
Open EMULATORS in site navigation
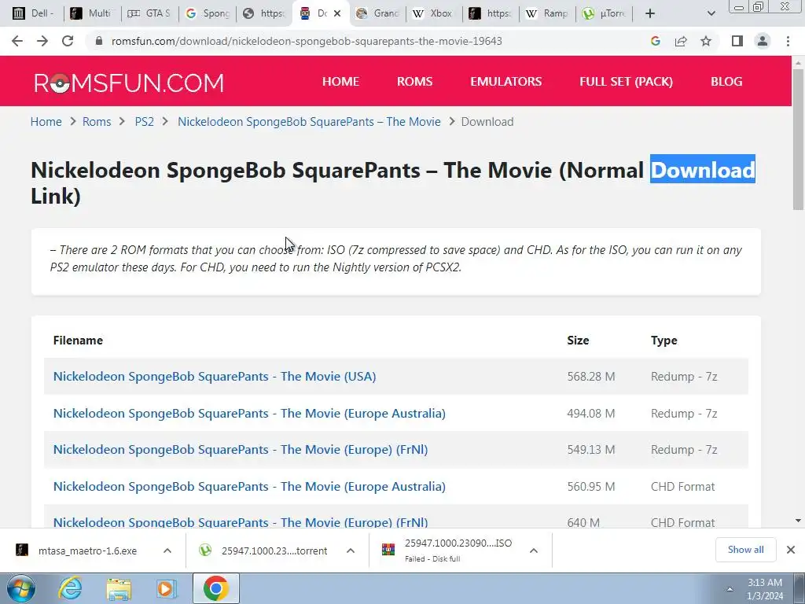(x=506, y=82)
